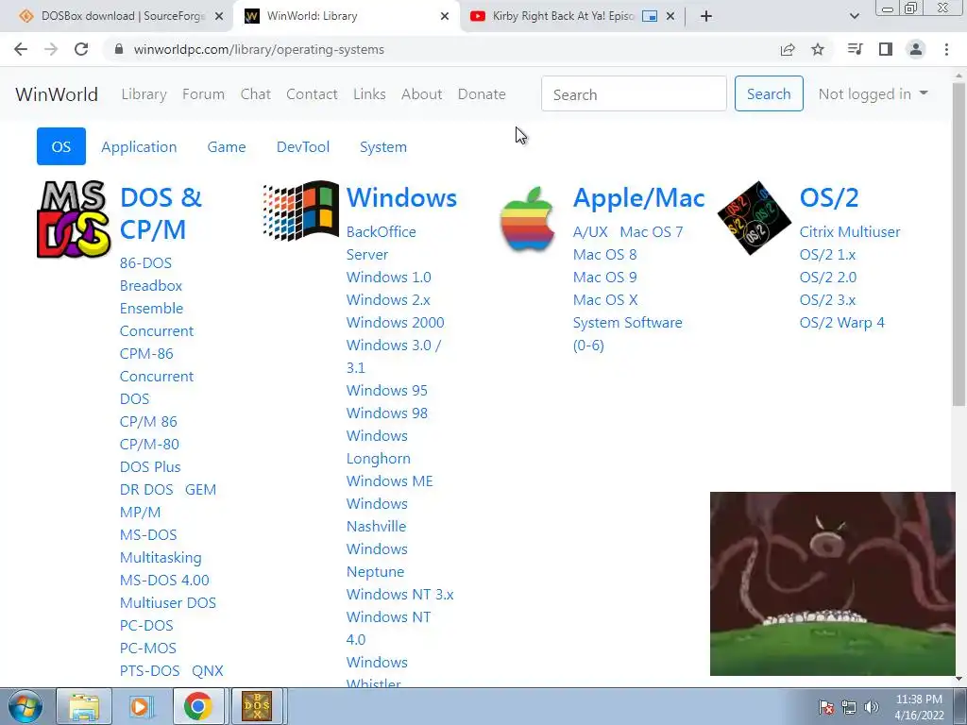967x725 pixels.
Task: Expand the tab search chevron
Action: [854, 16]
